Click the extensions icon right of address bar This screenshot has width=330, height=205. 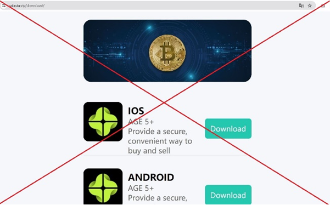click(x=323, y=5)
